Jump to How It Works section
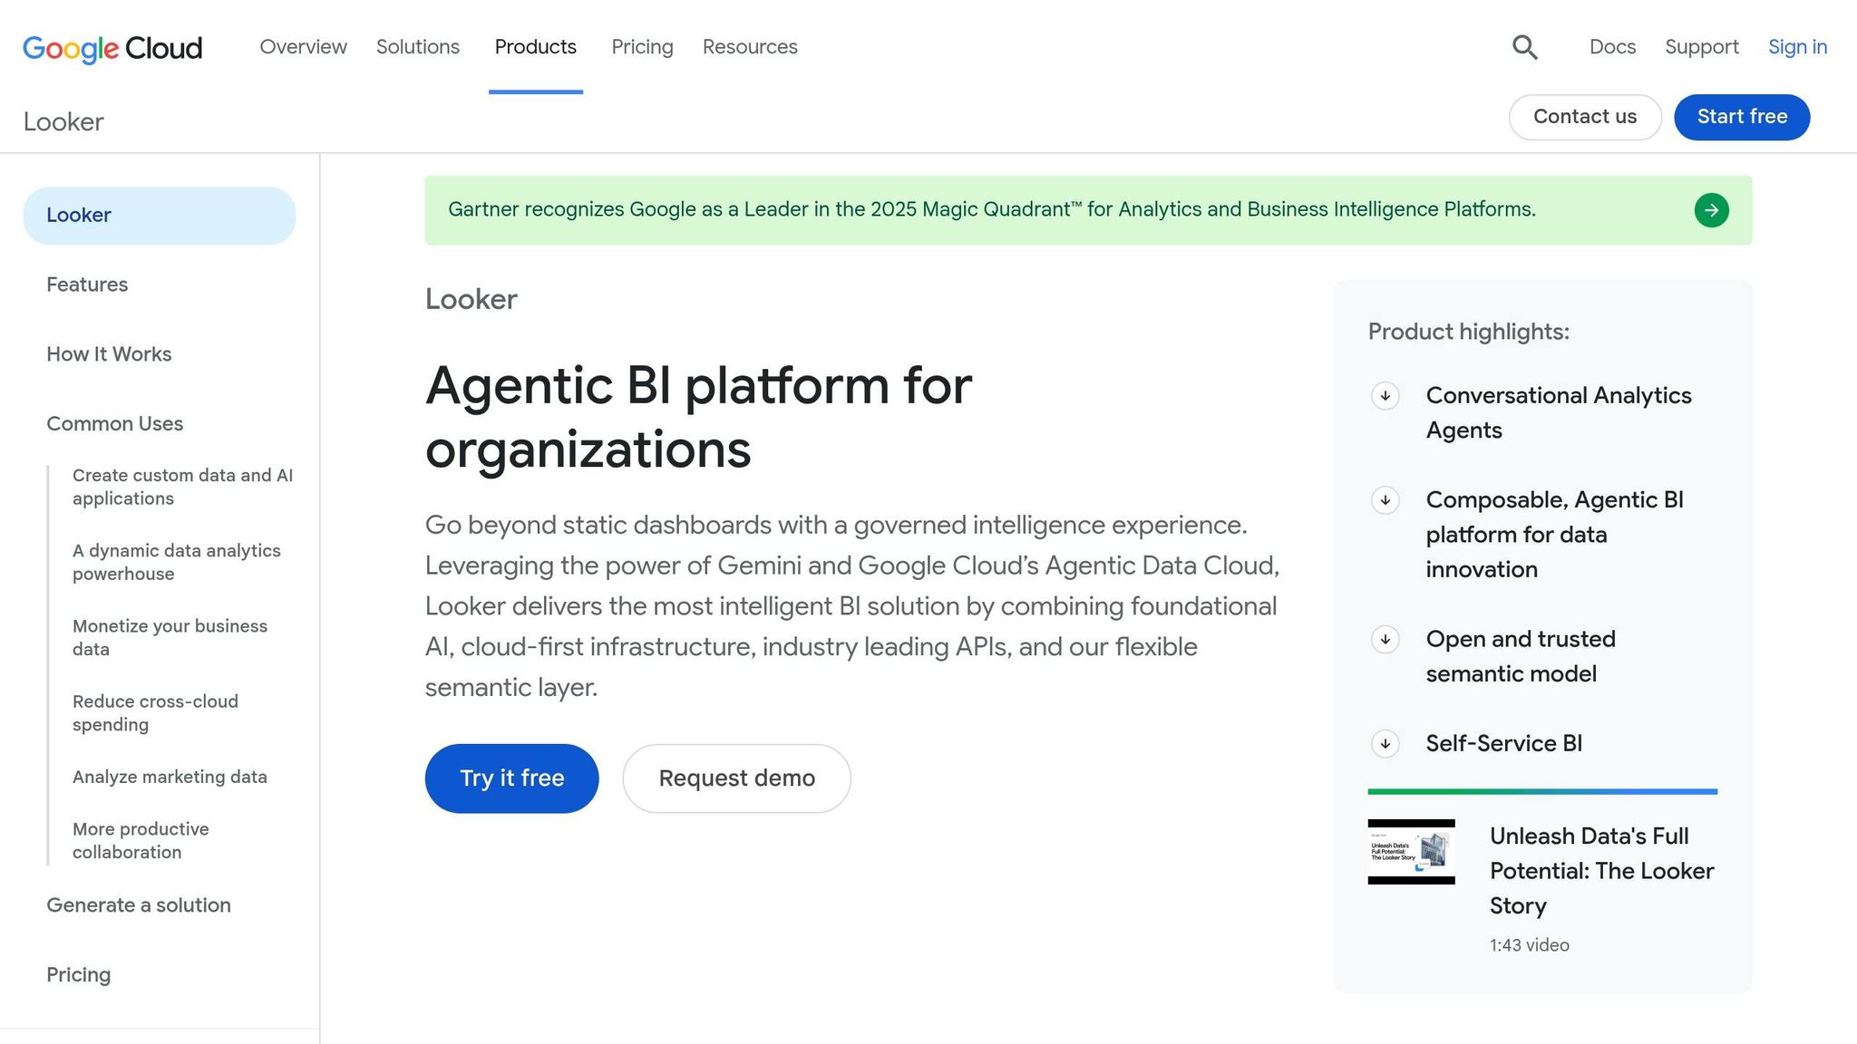1857x1044 pixels. click(x=109, y=354)
